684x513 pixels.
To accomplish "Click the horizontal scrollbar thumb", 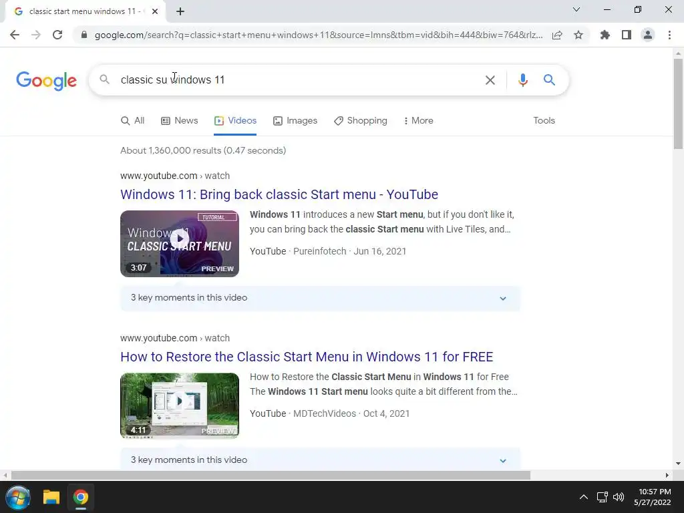I will point(271,475).
